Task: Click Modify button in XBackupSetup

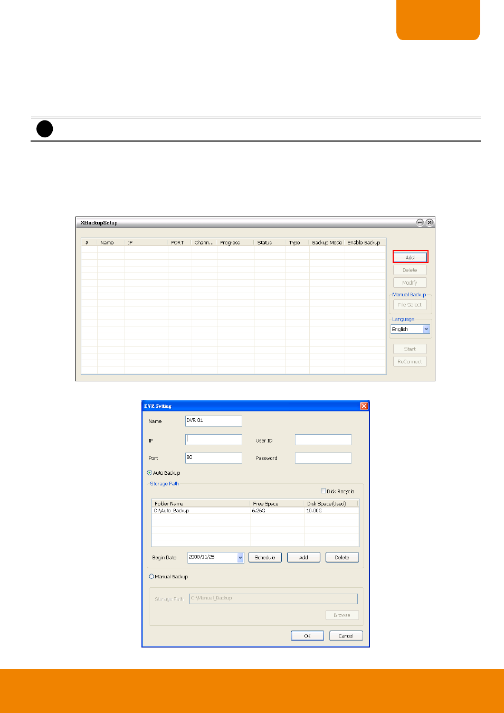Action: coord(410,283)
